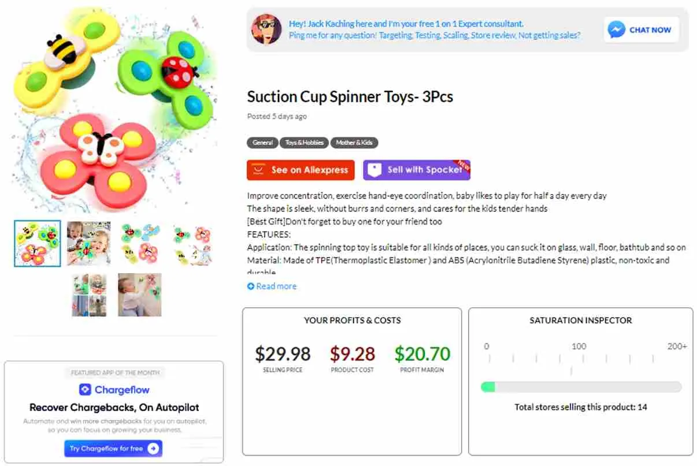Select the Toys & Hobbies tag
Screen dimensions: 697x466
(x=304, y=143)
